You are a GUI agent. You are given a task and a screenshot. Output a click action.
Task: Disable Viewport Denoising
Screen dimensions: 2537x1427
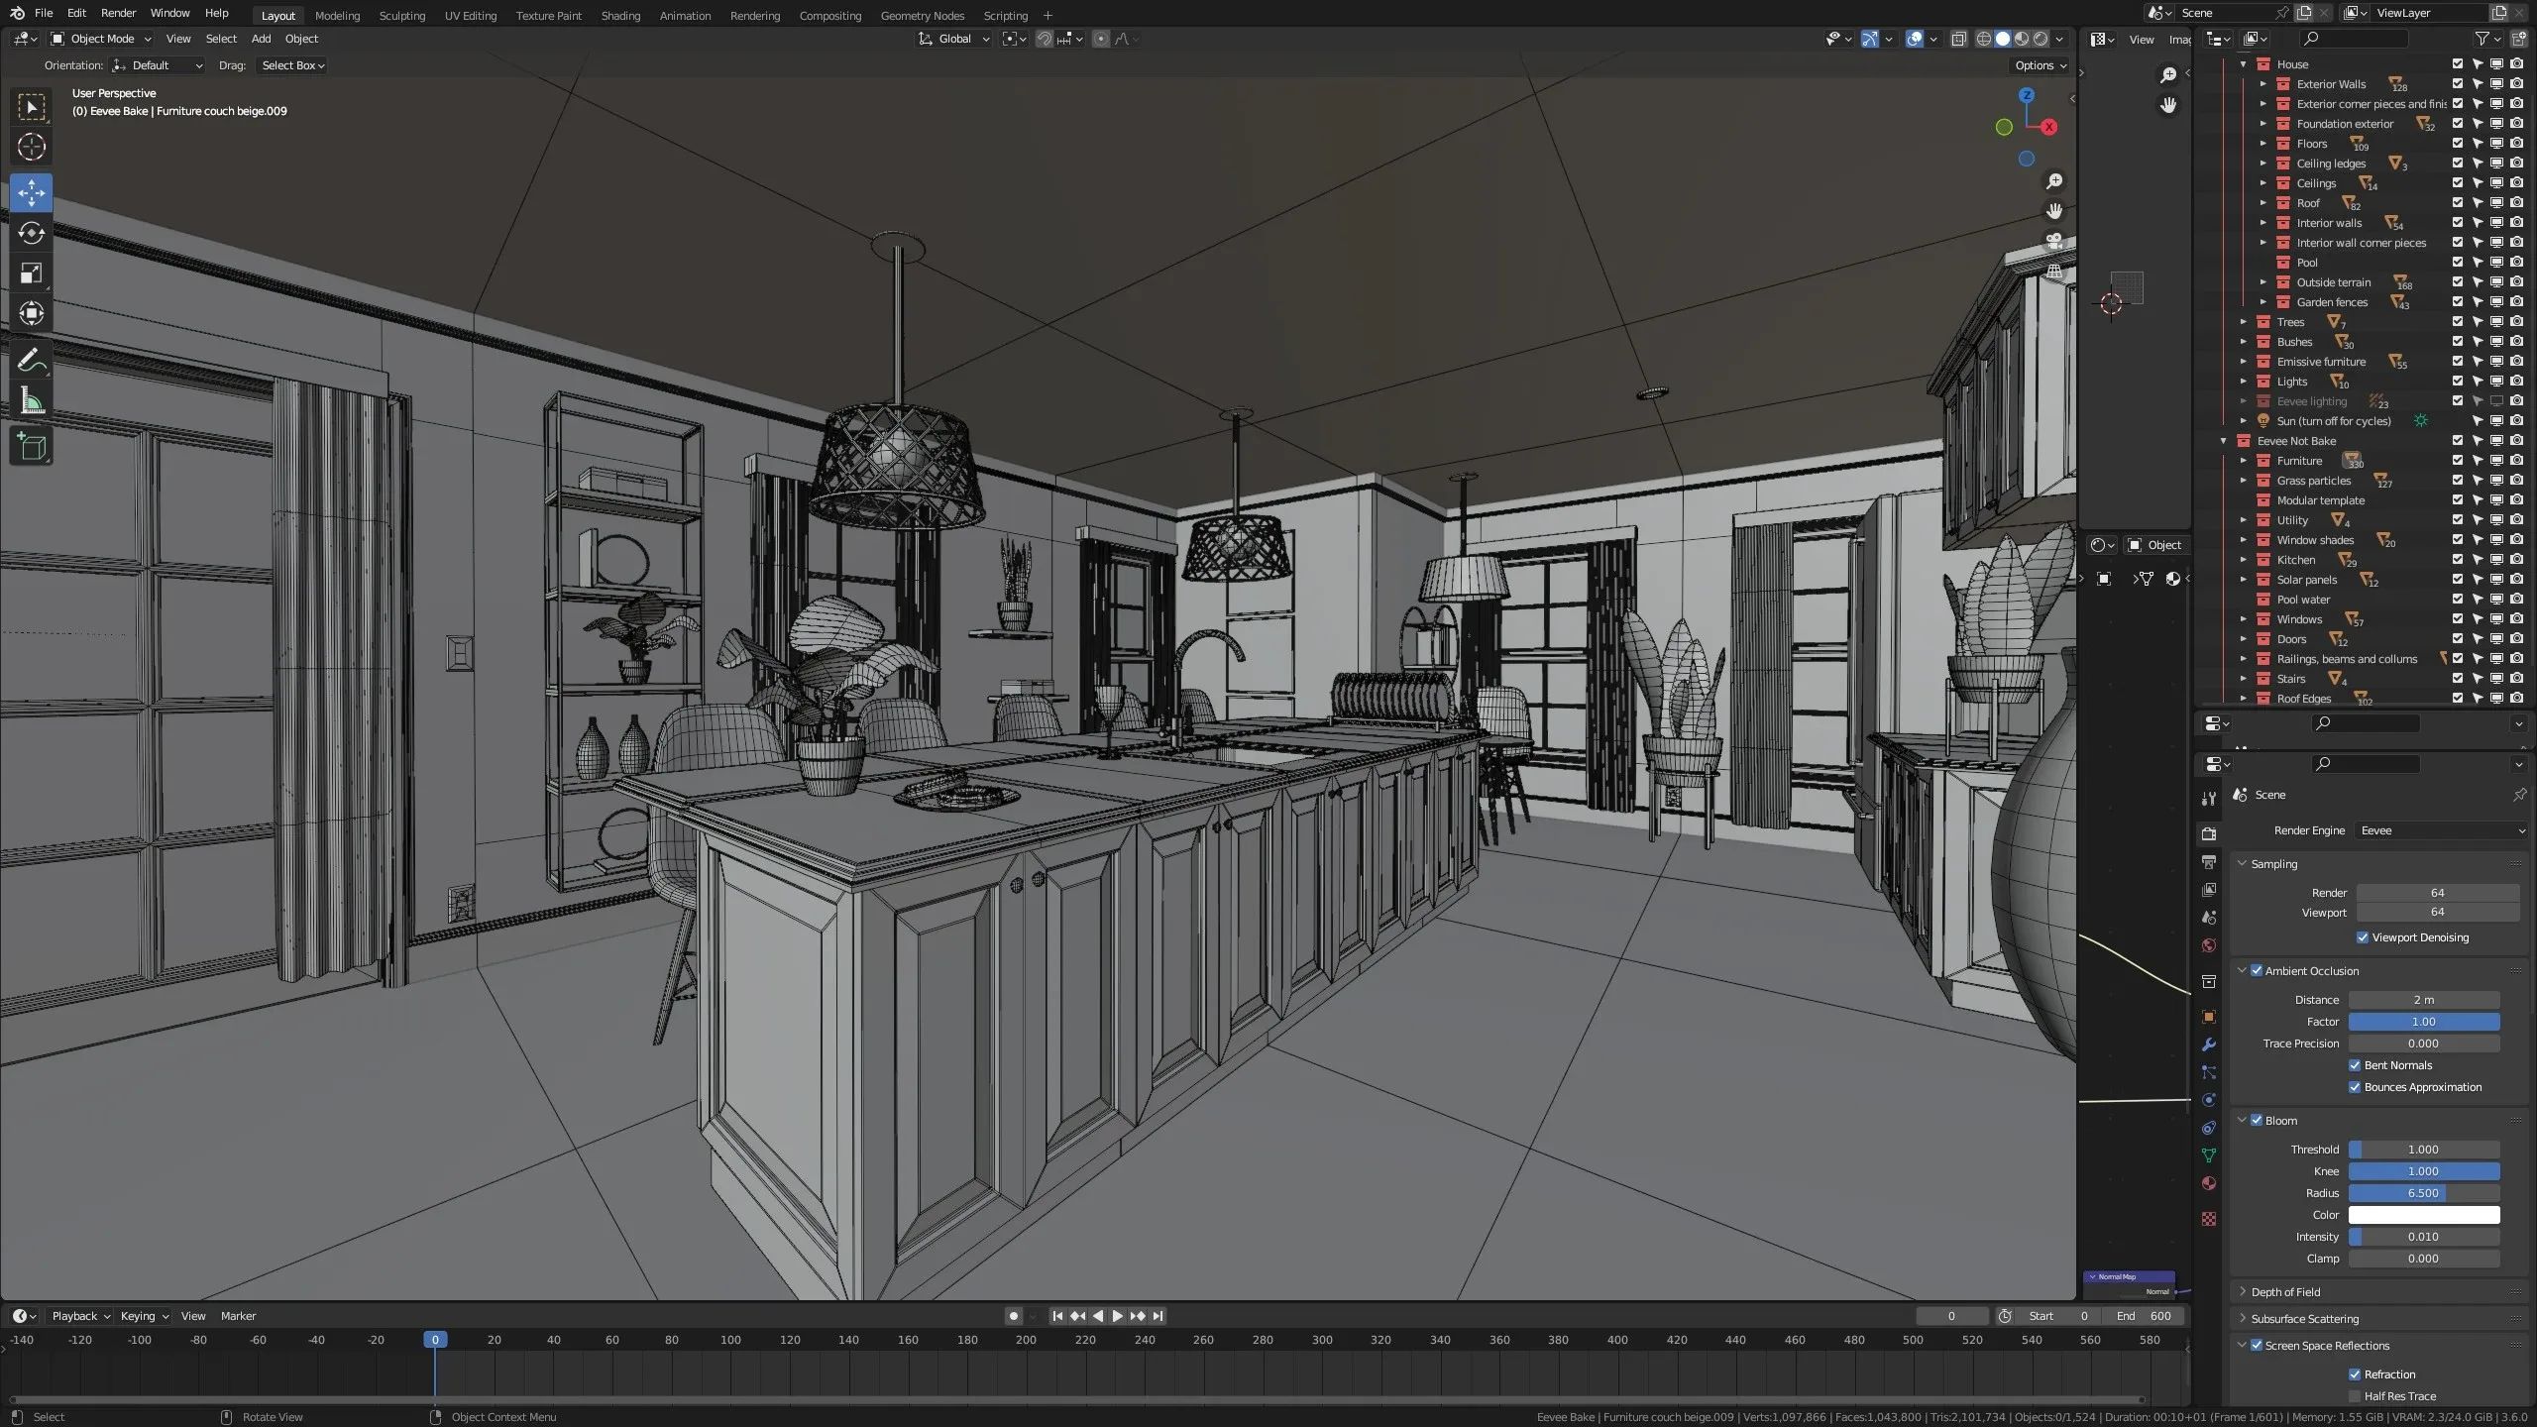point(2364,936)
